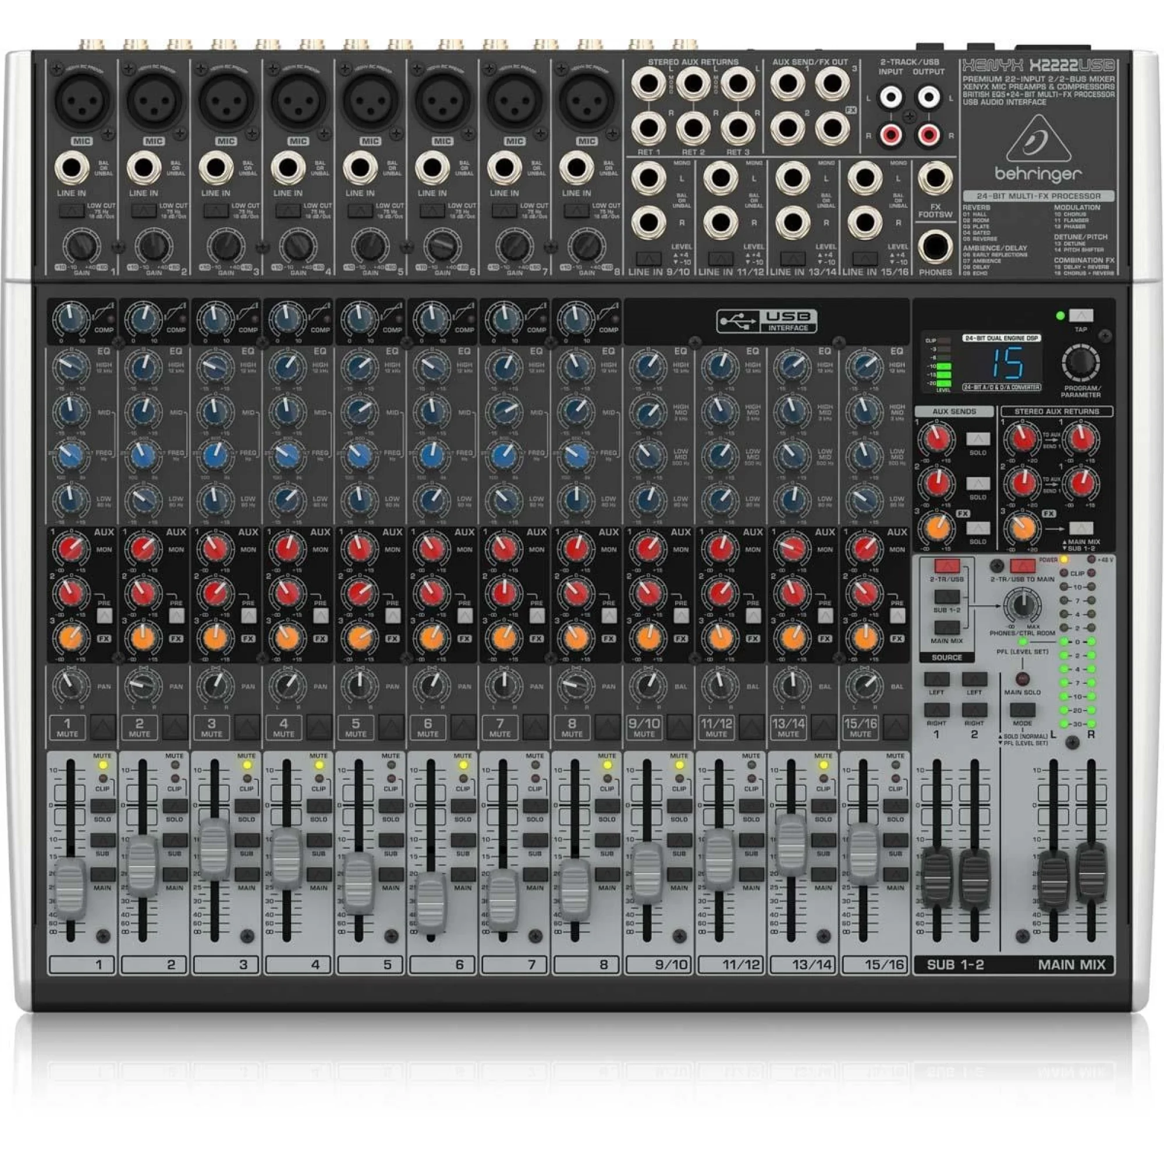Click channel 1 AUX 1 MON knob
This screenshot has width=1164, height=1164.
tap(71, 548)
